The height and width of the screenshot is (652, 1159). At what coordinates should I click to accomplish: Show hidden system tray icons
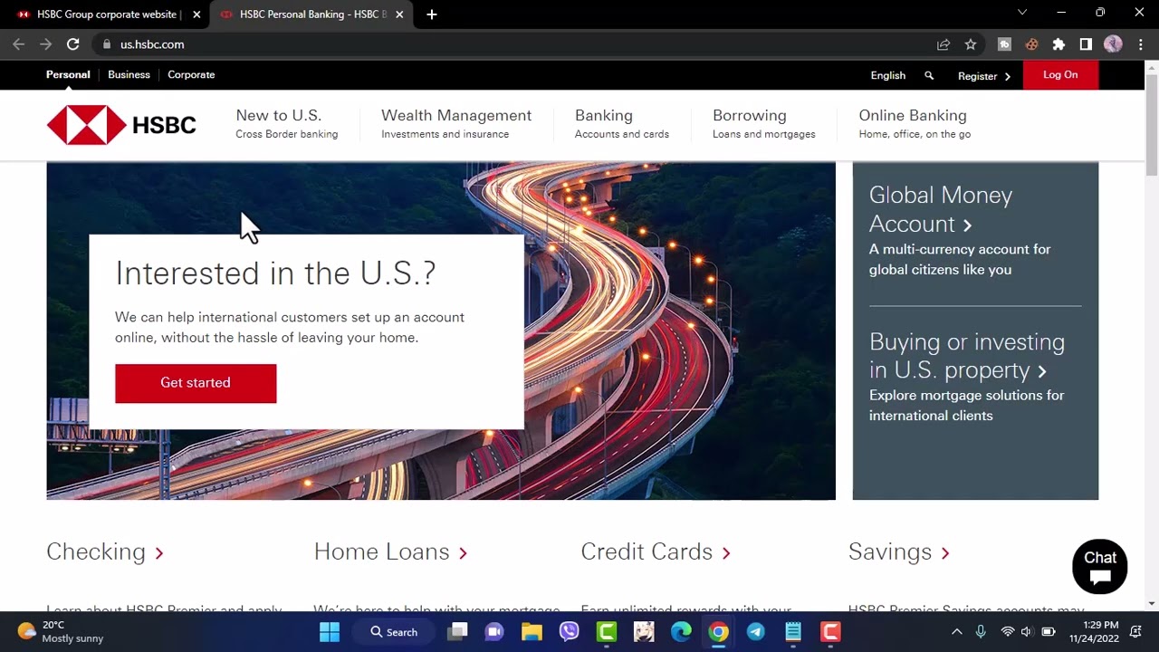click(x=956, y=632)
